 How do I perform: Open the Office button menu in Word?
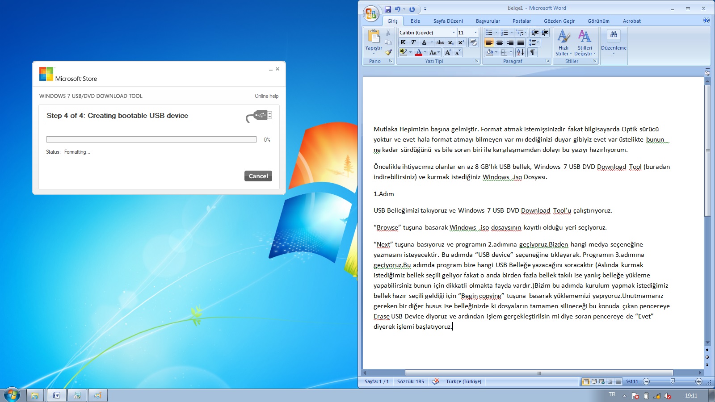370,13
